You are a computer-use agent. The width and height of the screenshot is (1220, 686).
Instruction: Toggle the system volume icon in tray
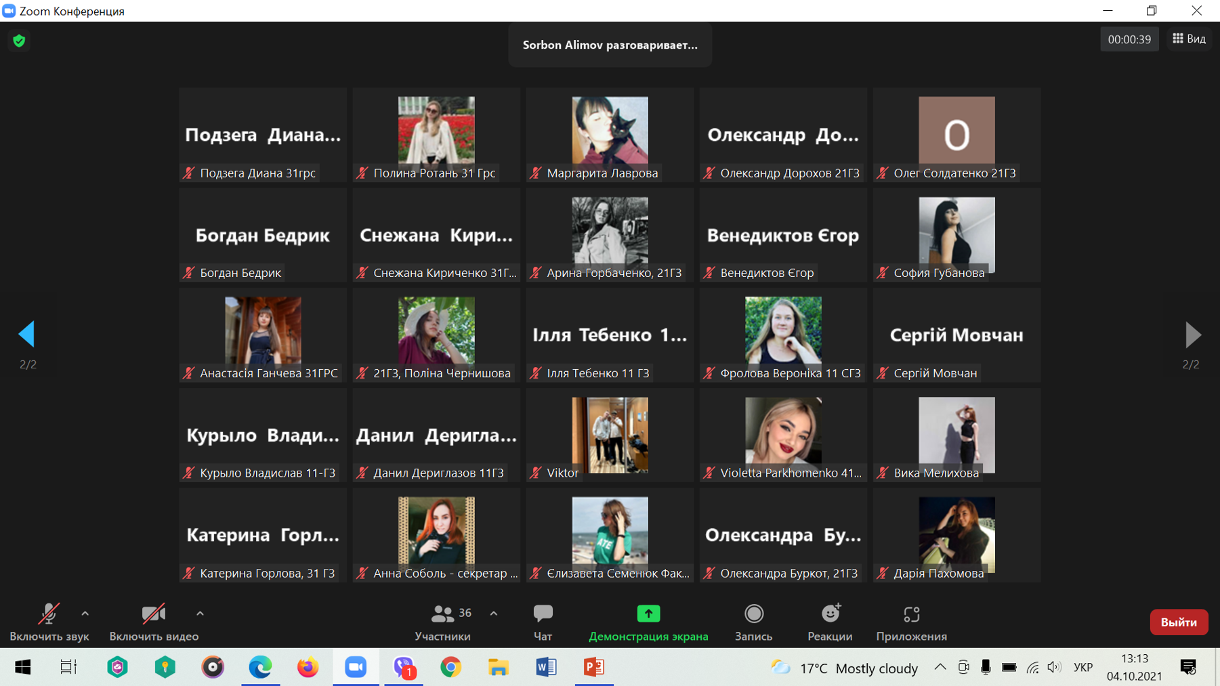click(x=1053, y=668)
